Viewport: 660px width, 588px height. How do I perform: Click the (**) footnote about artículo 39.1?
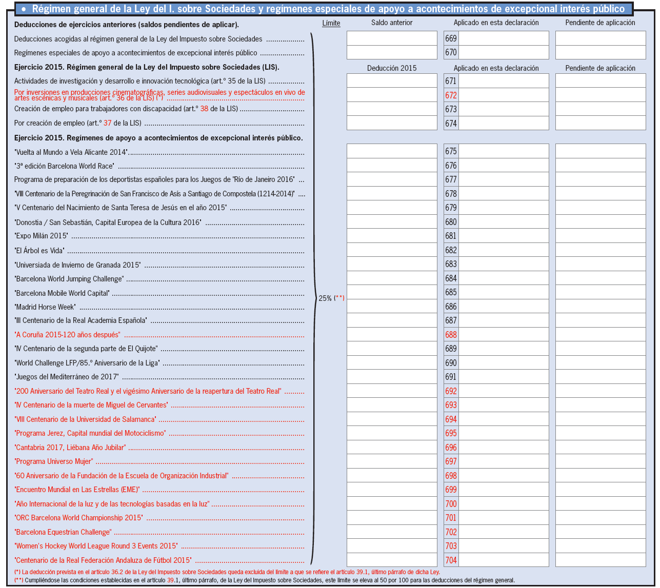tap(265, 580)
